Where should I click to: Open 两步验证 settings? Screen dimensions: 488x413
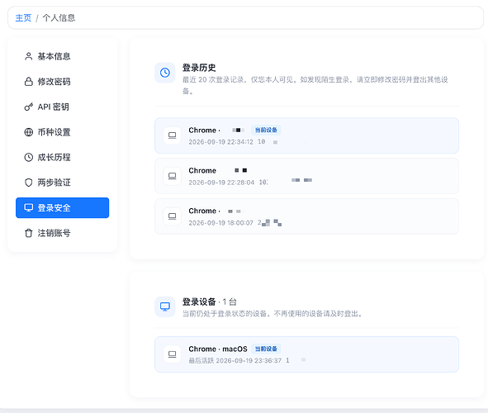point(62,183)
